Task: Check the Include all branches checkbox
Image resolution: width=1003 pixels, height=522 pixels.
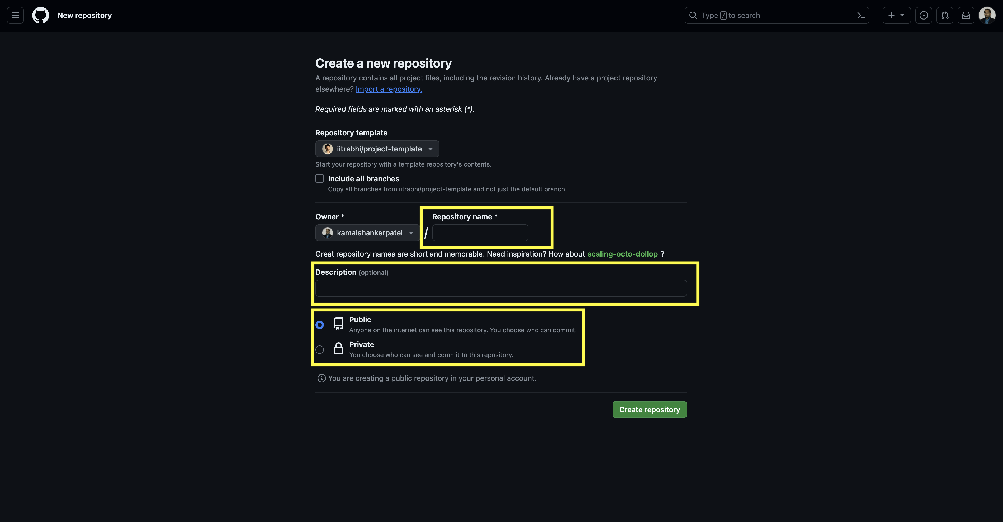Action: click(x=320, y=178)
